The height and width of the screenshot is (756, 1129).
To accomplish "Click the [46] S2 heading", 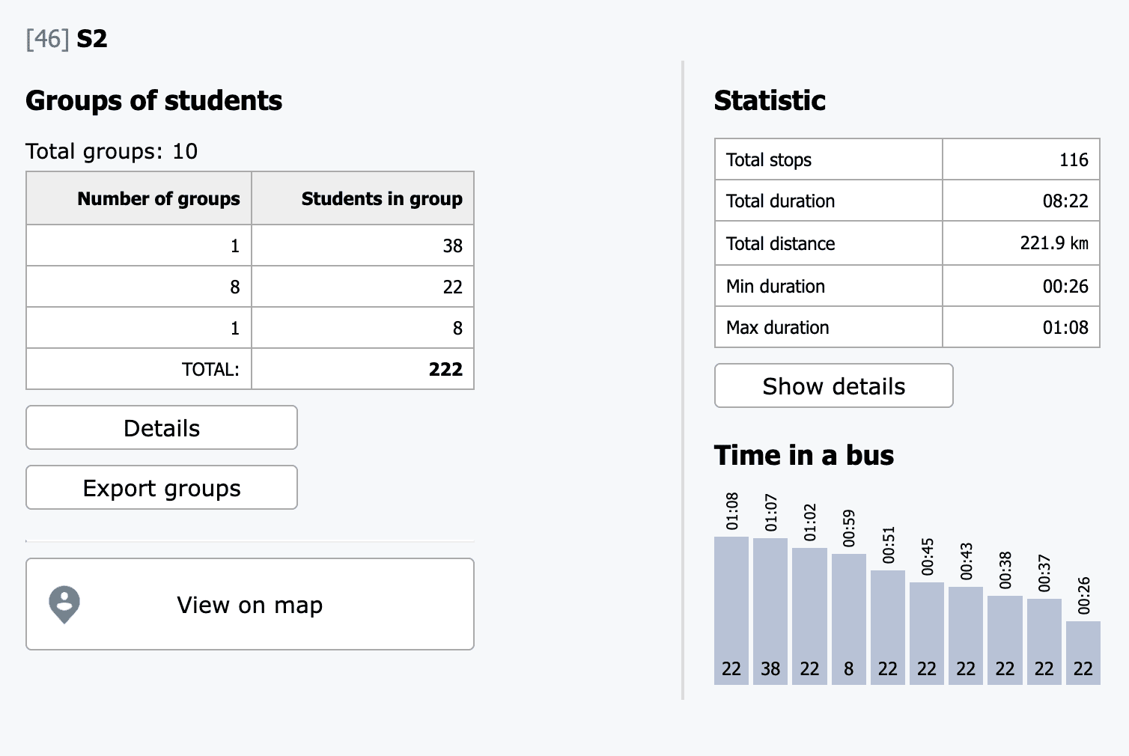I will (67, 39).
